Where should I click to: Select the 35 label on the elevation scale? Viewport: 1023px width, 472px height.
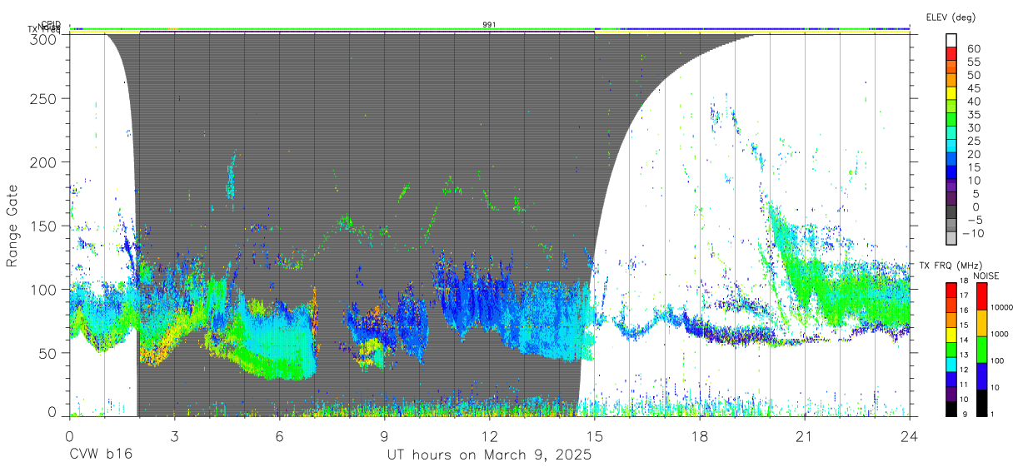972,114
